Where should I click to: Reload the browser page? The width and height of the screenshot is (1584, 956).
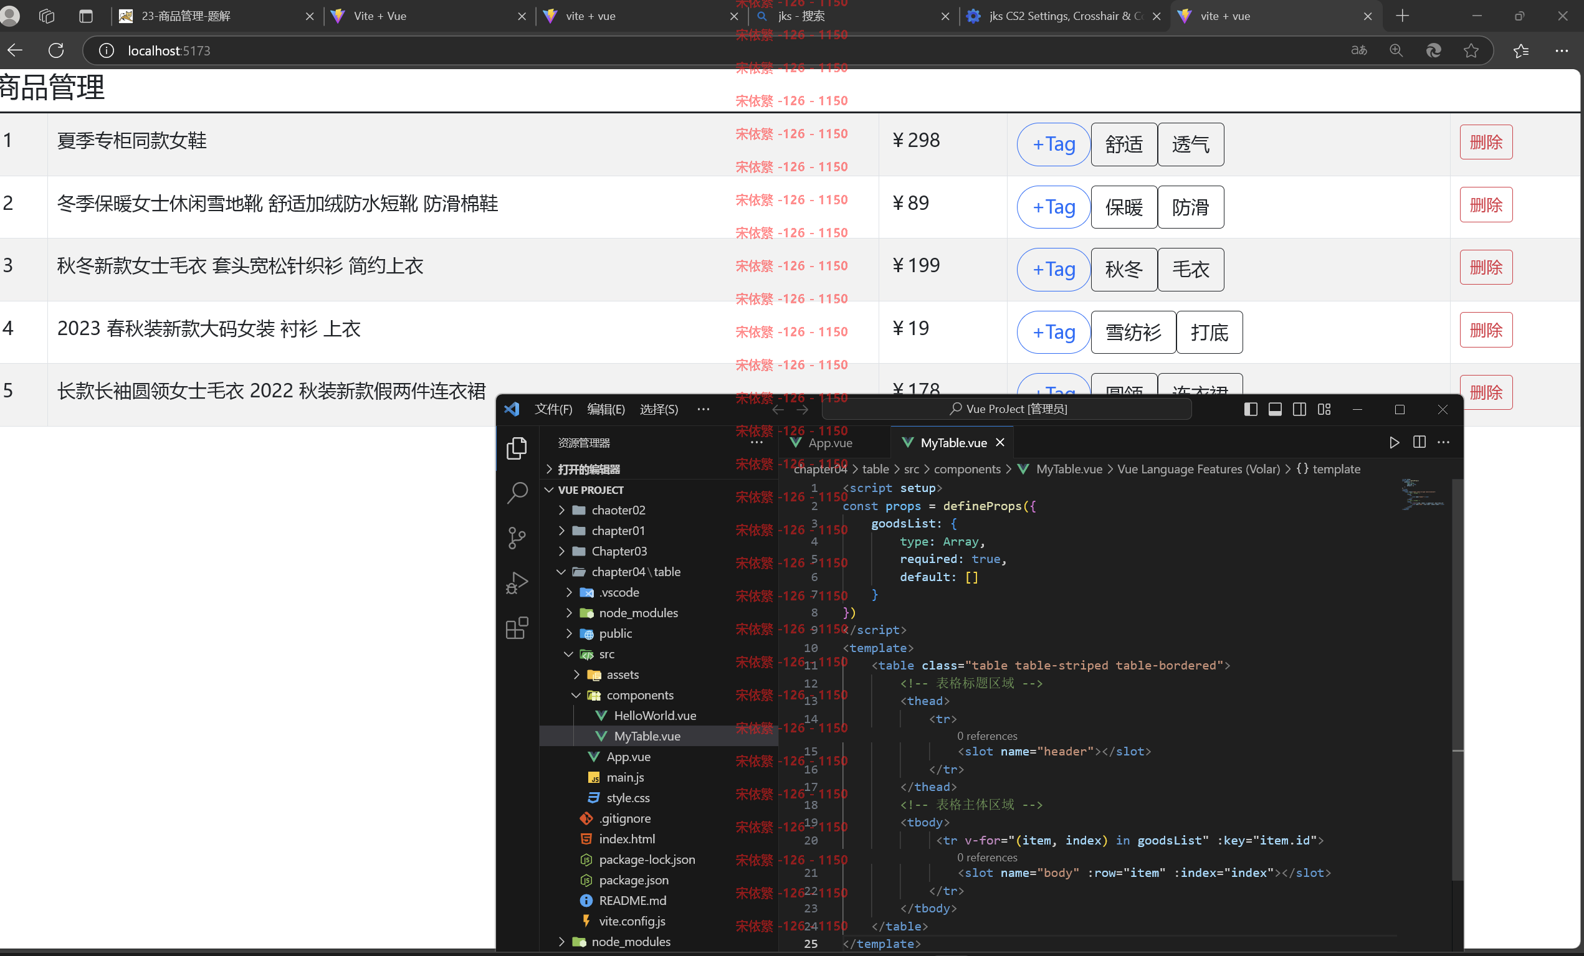pos(56,50)
